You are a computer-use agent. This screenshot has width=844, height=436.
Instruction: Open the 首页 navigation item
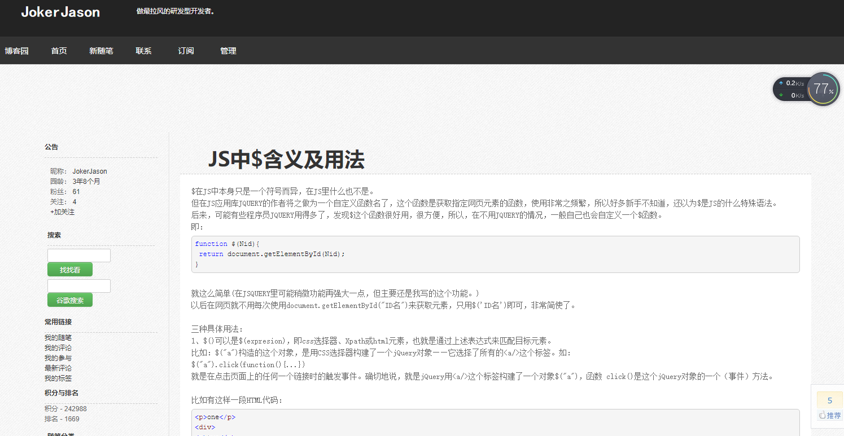(59, 51)
